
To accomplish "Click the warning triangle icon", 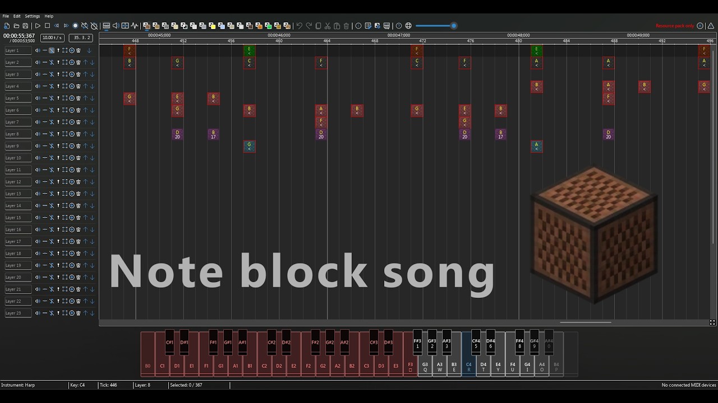I will [x=711, y=26].
